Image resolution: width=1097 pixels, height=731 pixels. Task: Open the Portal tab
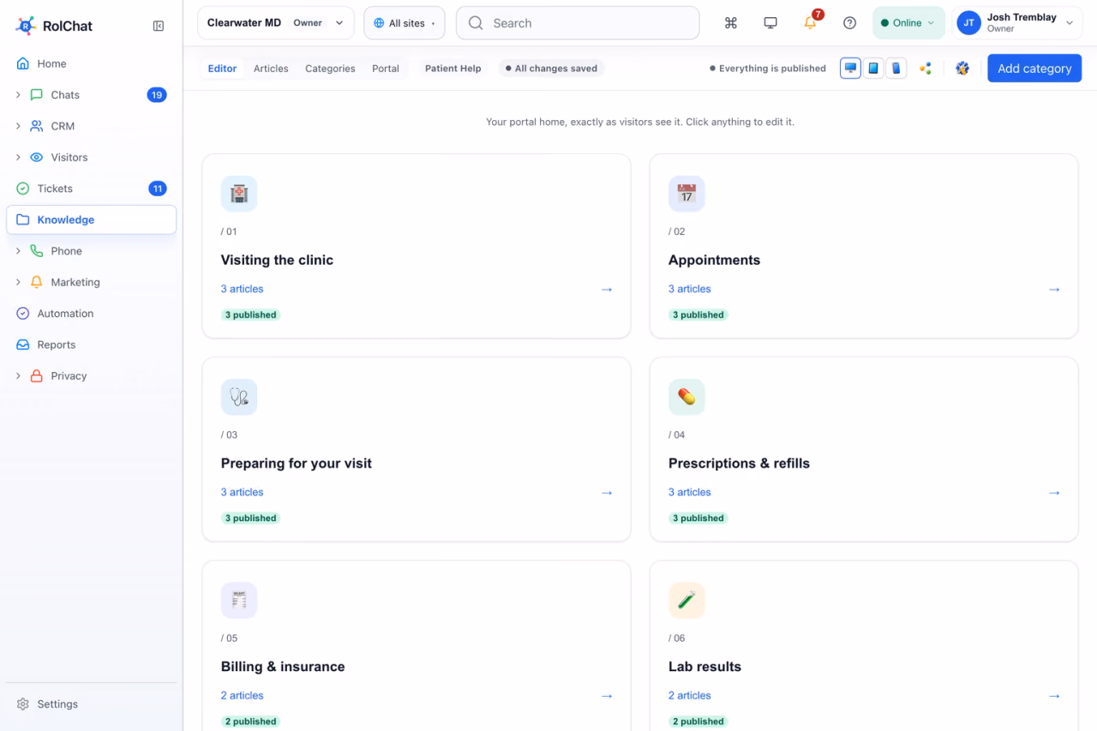pos(386,69)
